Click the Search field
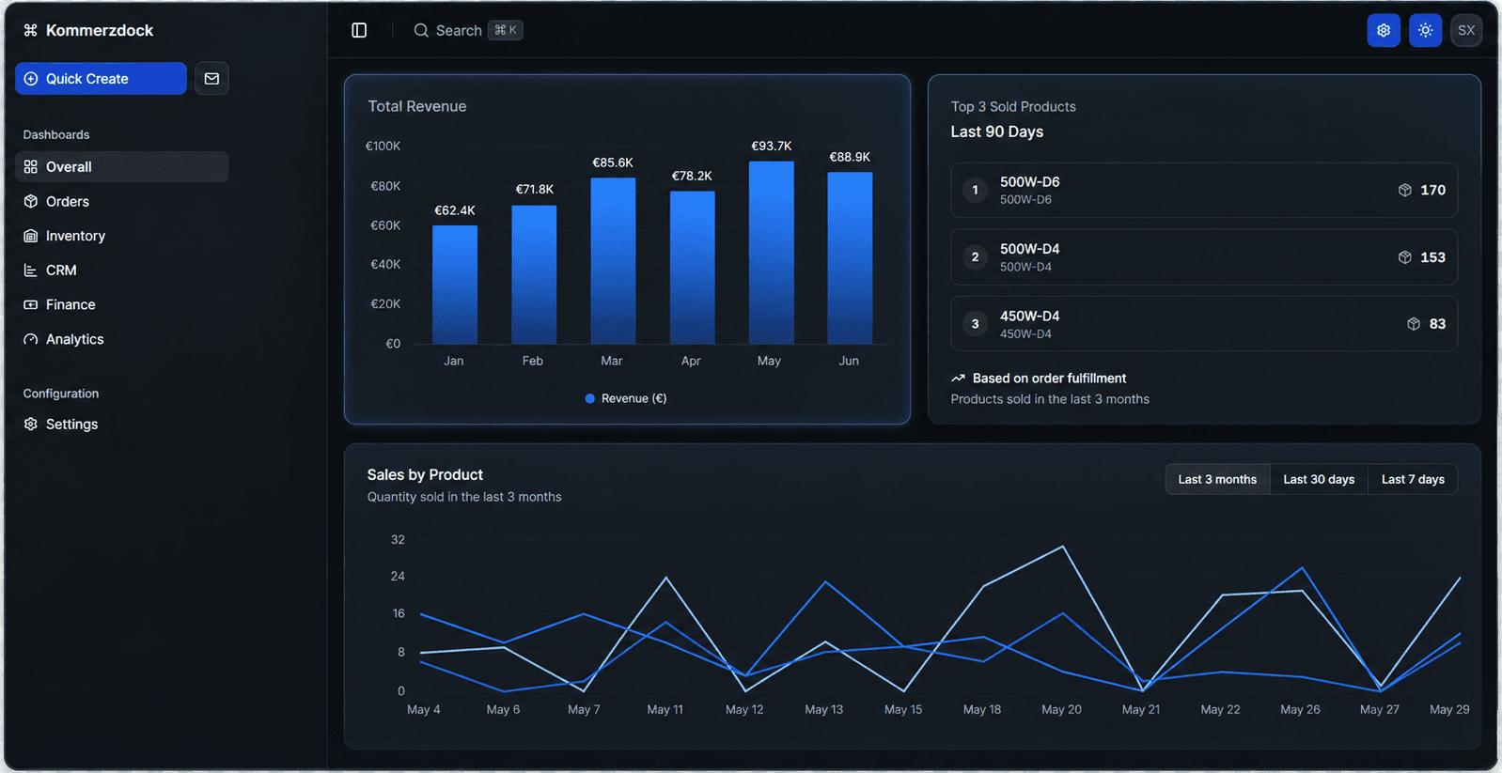Viewport: 1502px width, 773px height. (468, 30)
